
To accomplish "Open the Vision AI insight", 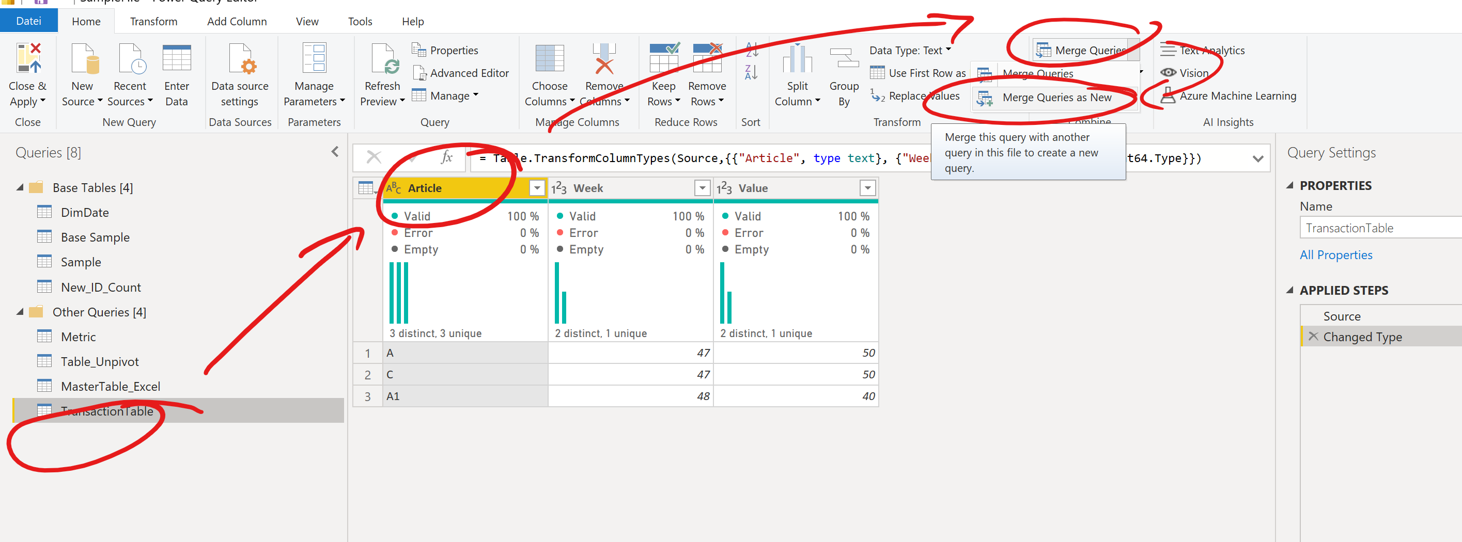I will 1185,73.
